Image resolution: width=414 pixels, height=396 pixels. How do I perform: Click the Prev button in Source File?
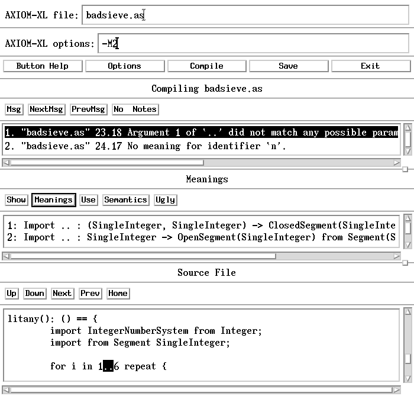click(90, 293)
